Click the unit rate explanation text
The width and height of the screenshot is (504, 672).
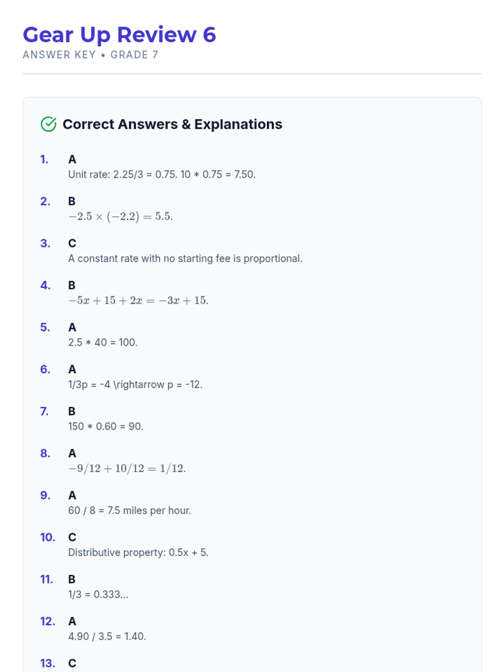pyautogui.click(x=162, y=174)
